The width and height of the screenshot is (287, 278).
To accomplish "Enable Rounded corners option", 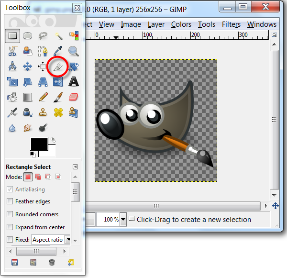I will coord(10,214).
